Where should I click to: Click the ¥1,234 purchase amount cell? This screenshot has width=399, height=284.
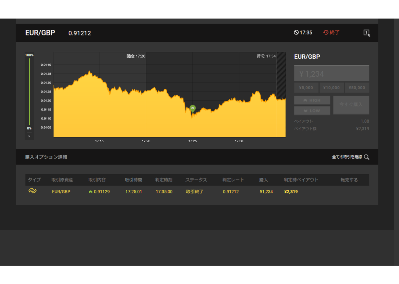tap(266, 192)
